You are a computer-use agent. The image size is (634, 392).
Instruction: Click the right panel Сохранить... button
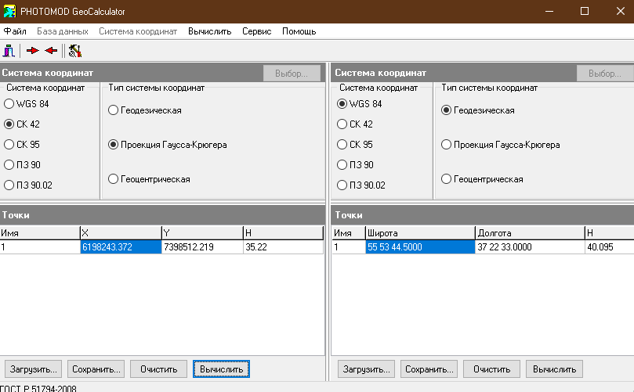[x=429, y=369]
